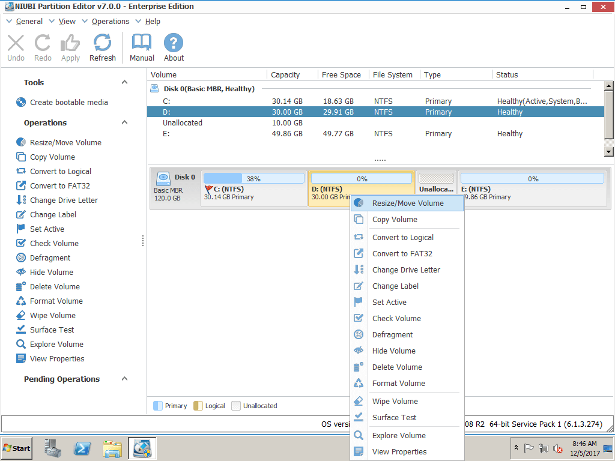
Task: Click the Disk 0 drive icon in disk map
Action: coord(163,179)
